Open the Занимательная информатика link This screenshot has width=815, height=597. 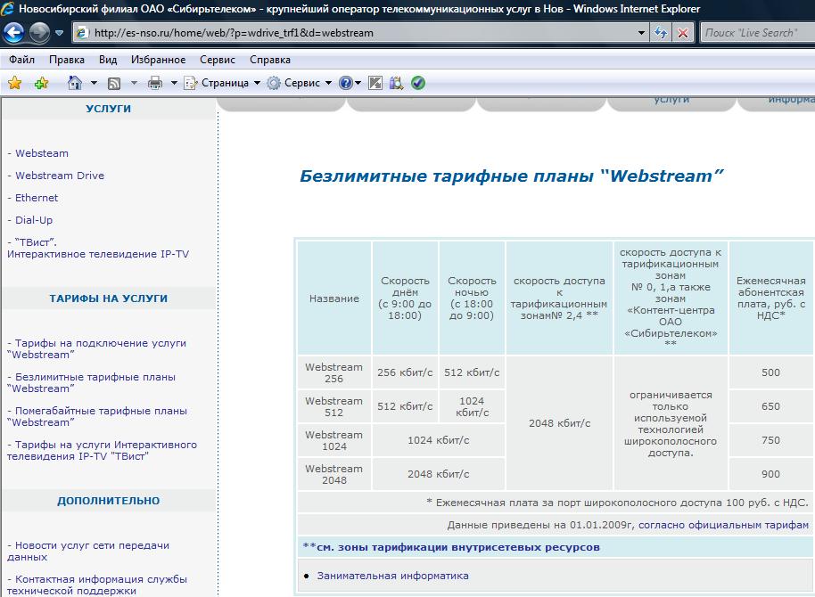click(x=393, y=576)
